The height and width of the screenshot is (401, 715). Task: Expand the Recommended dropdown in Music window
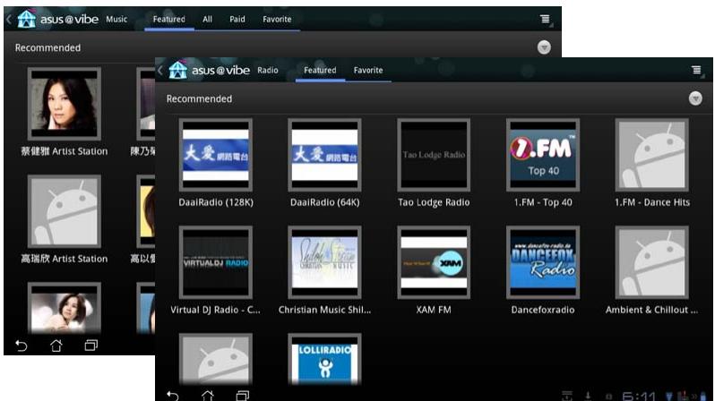pos(544,47)
